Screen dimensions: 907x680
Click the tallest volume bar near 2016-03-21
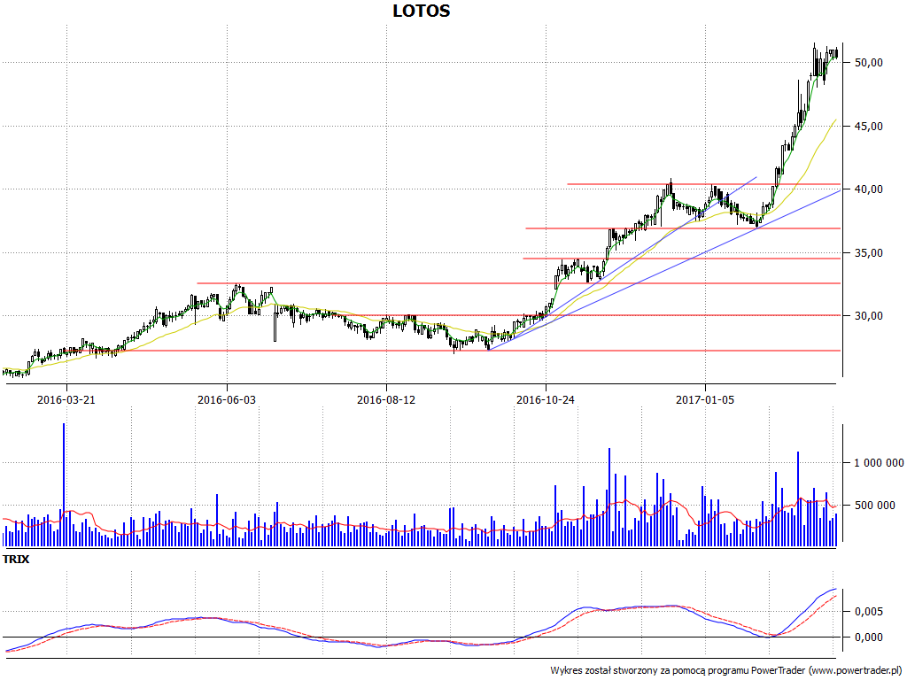pos(64,485)
